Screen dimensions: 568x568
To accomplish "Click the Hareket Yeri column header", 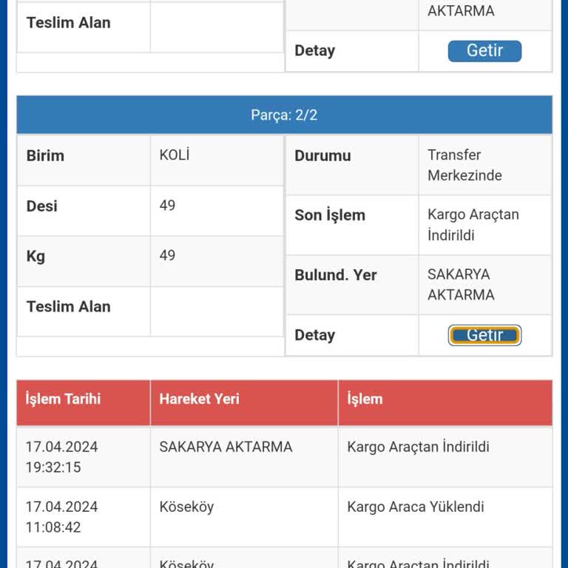I will (x=244, y=402).
